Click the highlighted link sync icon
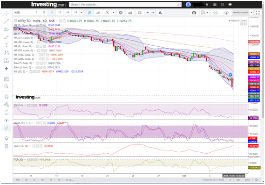265x185 pixels. click(x=7, y=128)
